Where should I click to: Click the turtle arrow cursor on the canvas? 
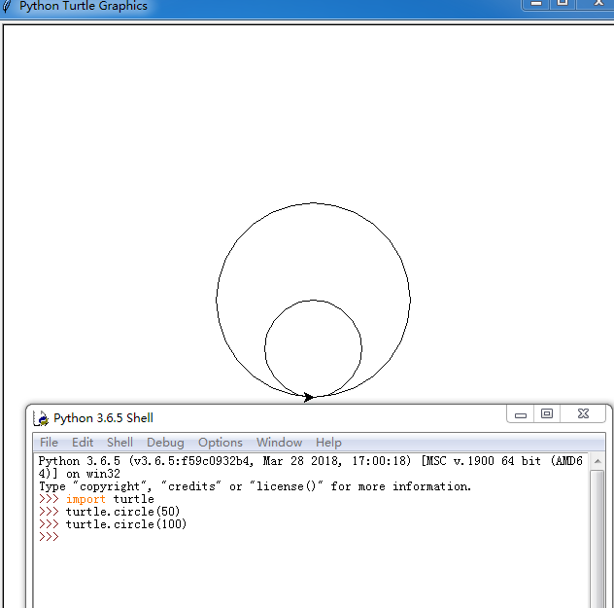308,397
